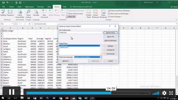This screenshot has width=178, height=100.
Task: Open Track Changes dropdown
Action: [115, 17]
